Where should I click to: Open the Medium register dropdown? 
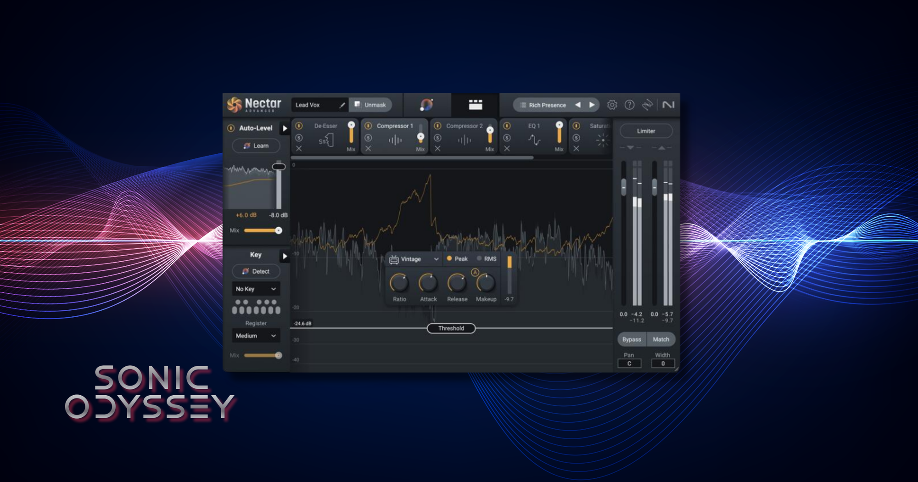pos(256,336)
